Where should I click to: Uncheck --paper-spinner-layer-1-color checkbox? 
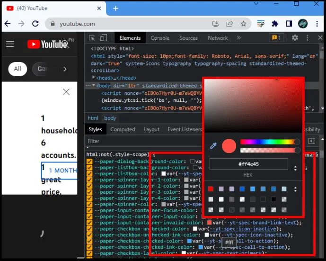pos(89,180)
